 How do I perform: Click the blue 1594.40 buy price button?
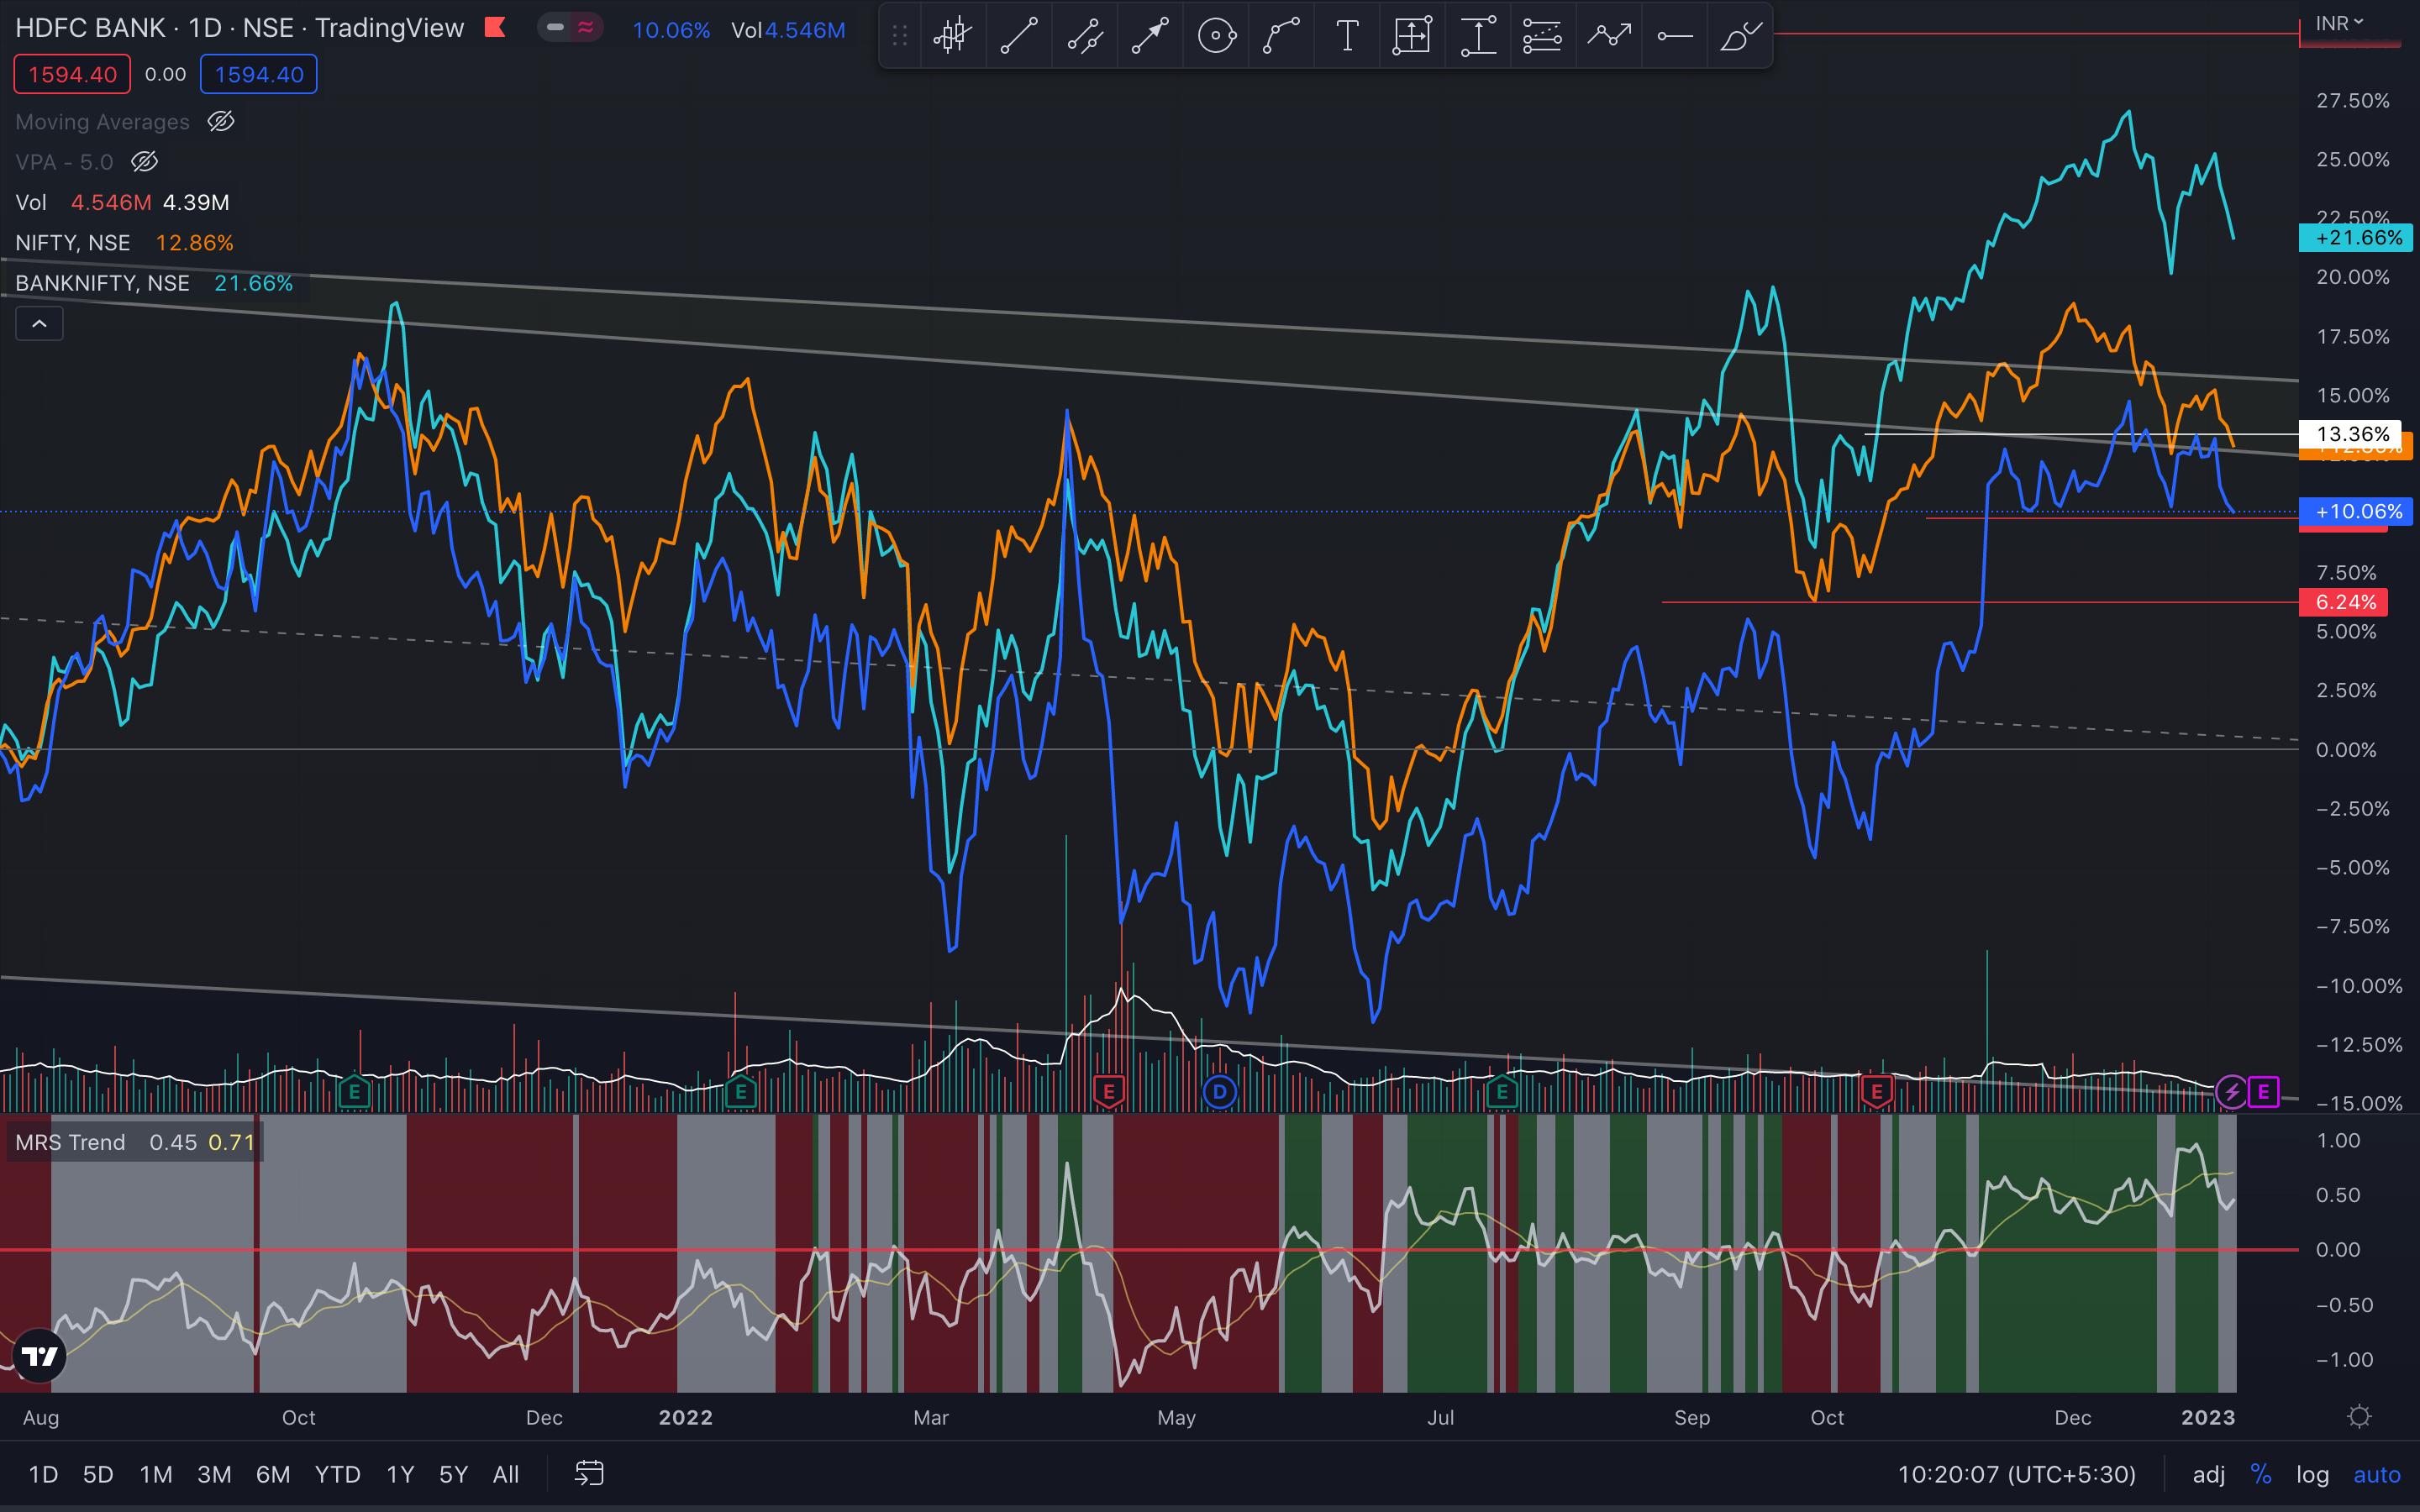coord(259,74)
